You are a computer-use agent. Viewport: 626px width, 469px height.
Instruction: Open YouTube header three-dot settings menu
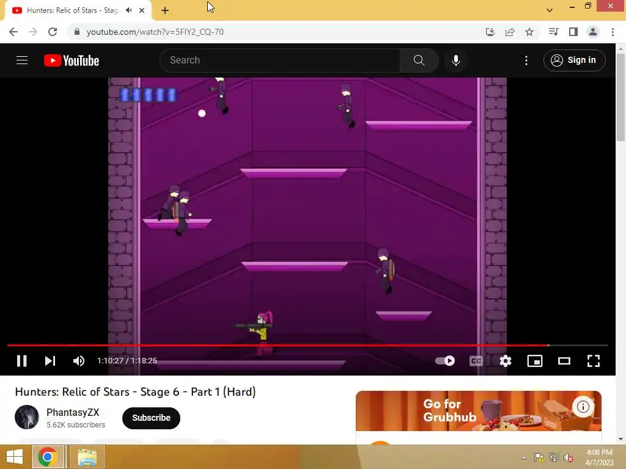tap(526, 60)
